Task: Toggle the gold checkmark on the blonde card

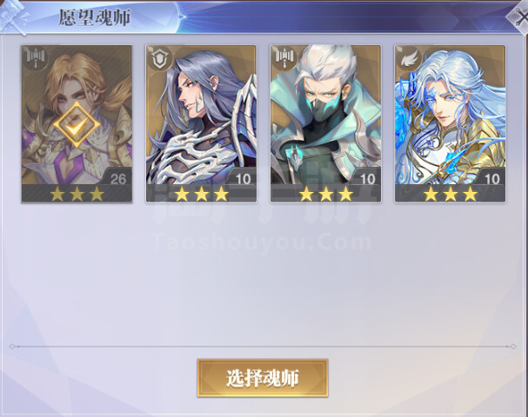Action: pyautogui.click(x=77, y=125)
